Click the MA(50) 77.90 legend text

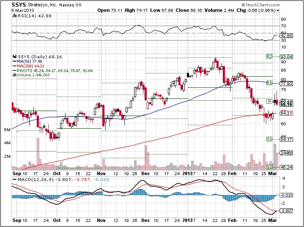pos(30,61)
